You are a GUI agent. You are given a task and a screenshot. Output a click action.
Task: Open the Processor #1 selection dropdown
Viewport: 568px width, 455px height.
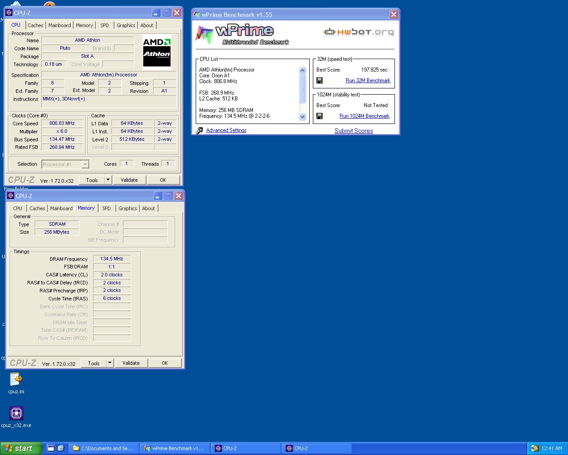(86, 164)
